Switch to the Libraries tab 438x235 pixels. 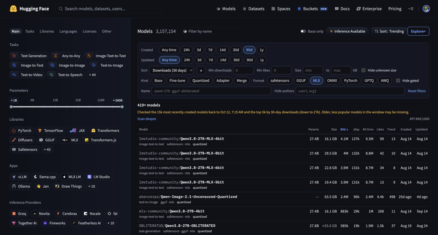point(47,31)
